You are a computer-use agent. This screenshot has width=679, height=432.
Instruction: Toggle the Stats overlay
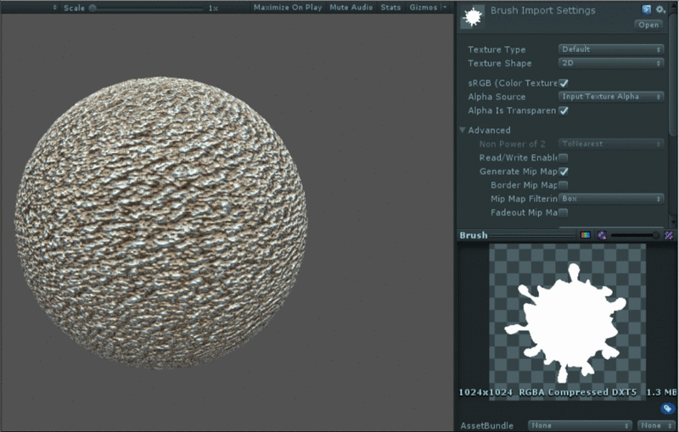390,8
